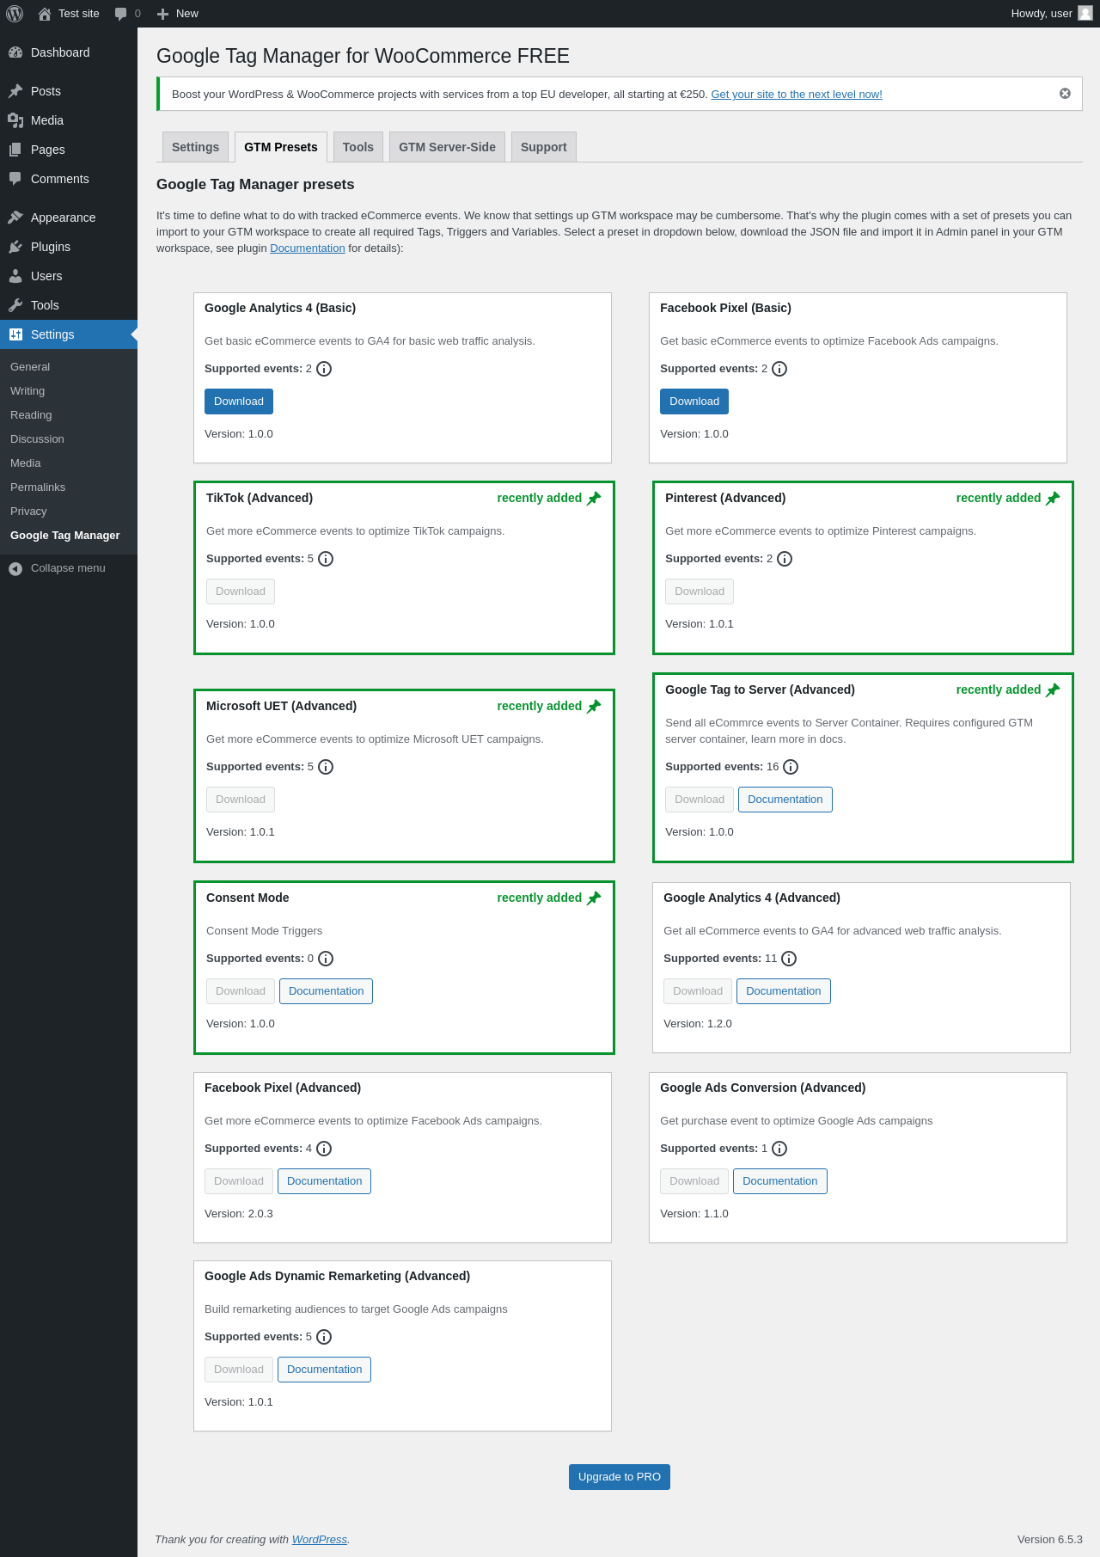Open Plugins menu in sidebar
The height and width of the screenshot is (1557, 1100).
click(x=69, y=247)
